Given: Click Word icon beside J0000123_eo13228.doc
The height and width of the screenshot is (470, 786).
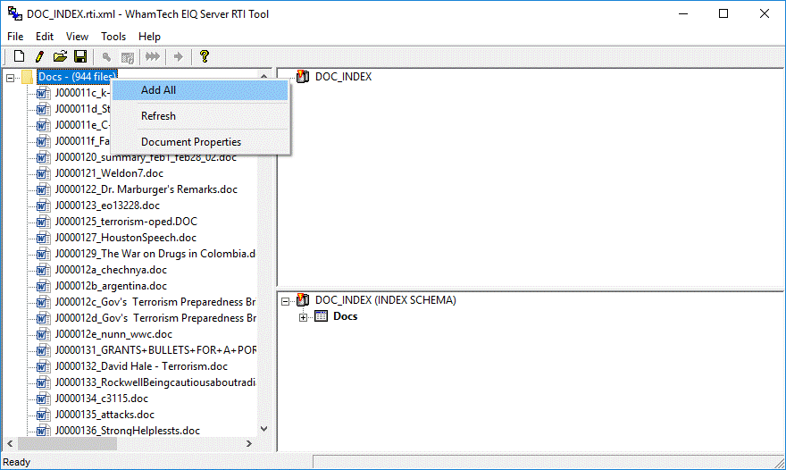Looking at the screenshot, I should [x=44, y=206].
